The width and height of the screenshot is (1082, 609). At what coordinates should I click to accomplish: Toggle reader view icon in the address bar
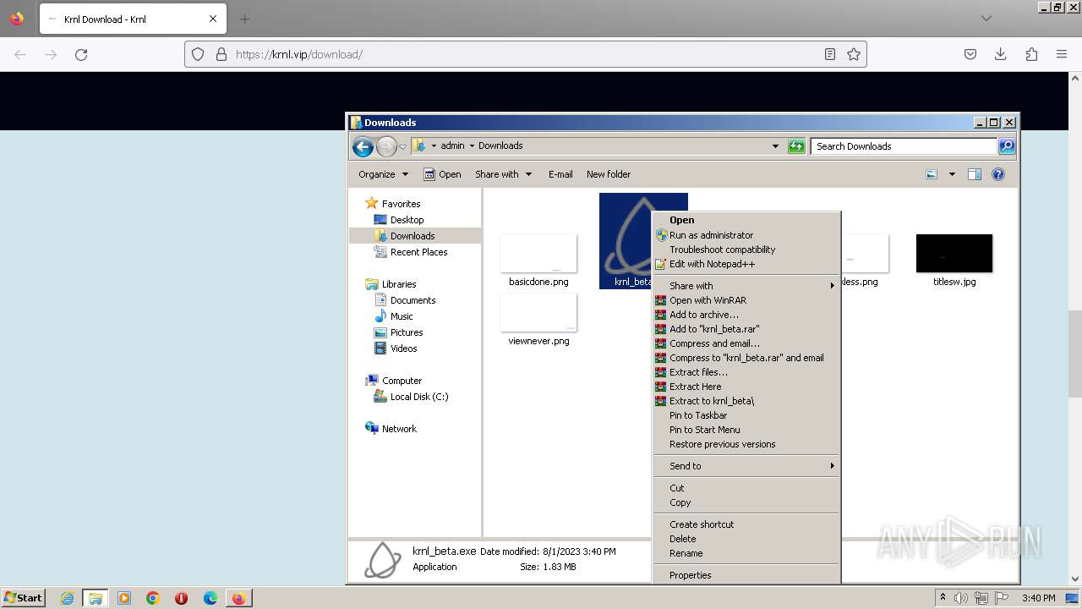click(x=830, y=54)
